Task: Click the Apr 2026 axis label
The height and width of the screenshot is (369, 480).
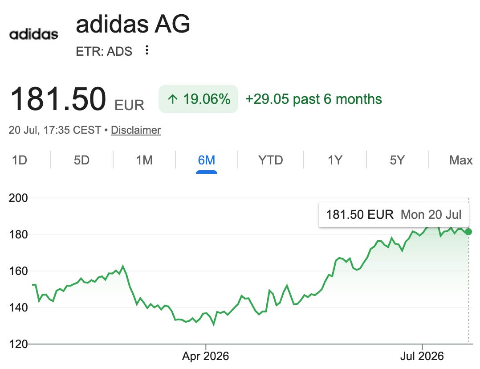Action: 205,356
